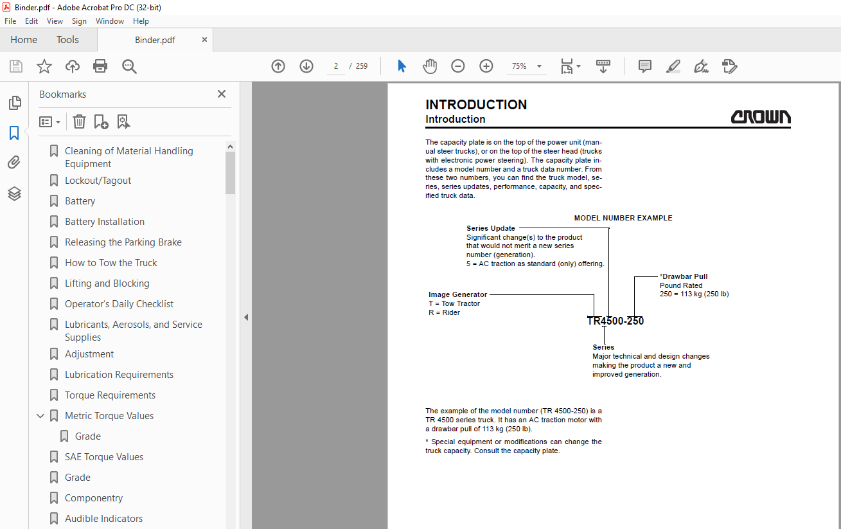Close the Bookmarks panel
This screenshot has width=841, height=529.
[x=222, y=94]
